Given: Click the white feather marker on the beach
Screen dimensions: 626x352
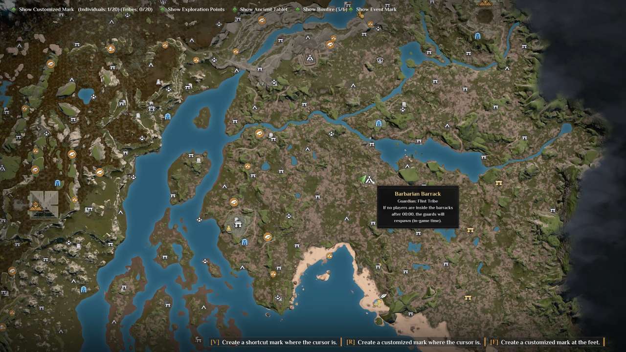Looking at the screenshot, I should 383,296.
